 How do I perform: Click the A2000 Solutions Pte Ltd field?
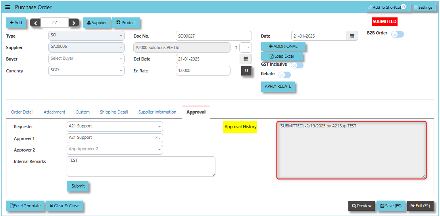click(x=182, y=47)
